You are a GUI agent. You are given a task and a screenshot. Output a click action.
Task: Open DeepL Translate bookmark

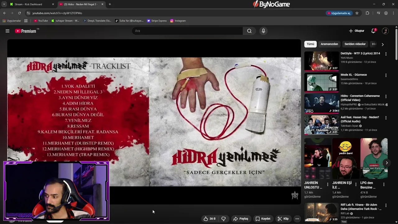click(x=97, y=21)
